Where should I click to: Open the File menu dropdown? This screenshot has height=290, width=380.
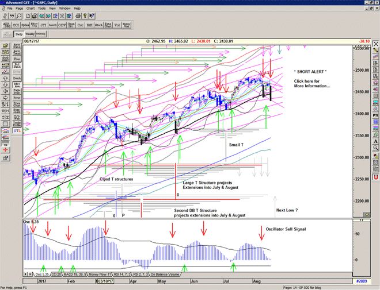coord(10,9)
